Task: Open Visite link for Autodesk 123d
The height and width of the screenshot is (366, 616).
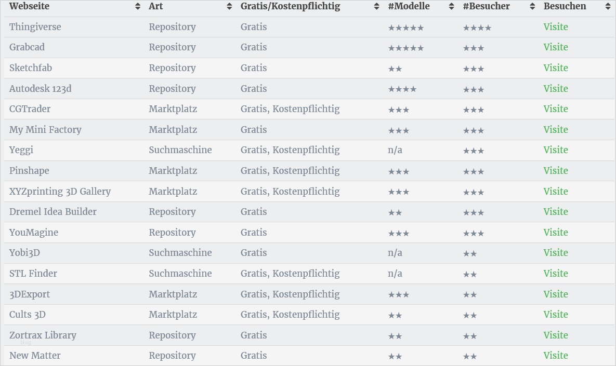Action: [556, 89]
